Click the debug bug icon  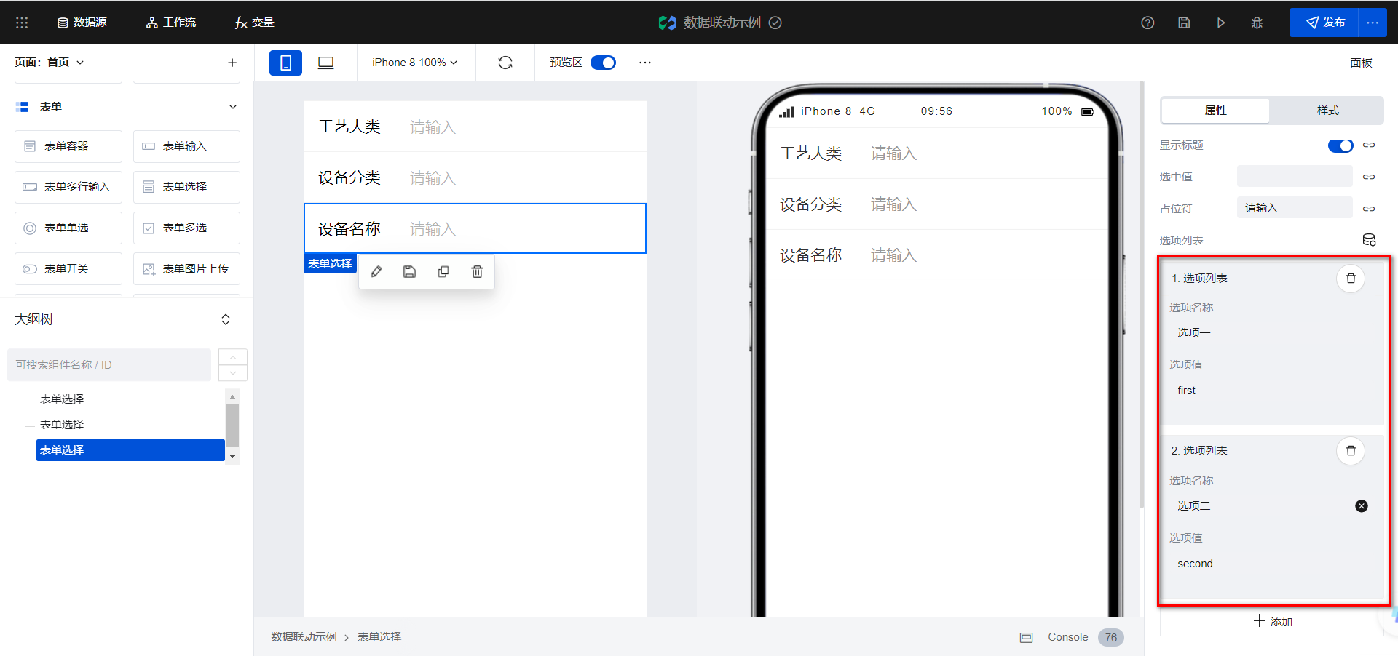(x=1257, y=23)
